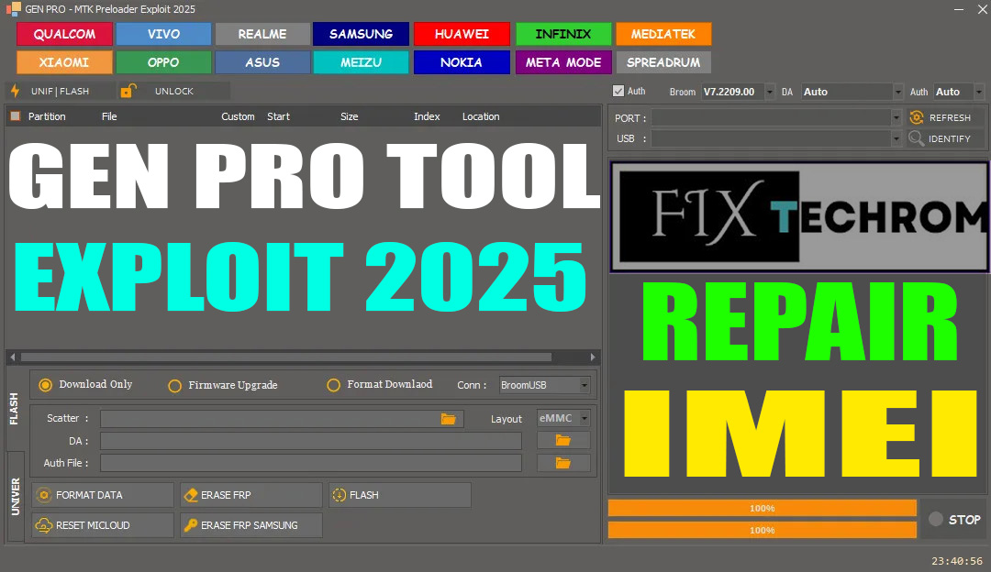This screenshot has width=991, height=572.
Task: Open the QUALCOM brand tab
Action: (x=64, y=34)
